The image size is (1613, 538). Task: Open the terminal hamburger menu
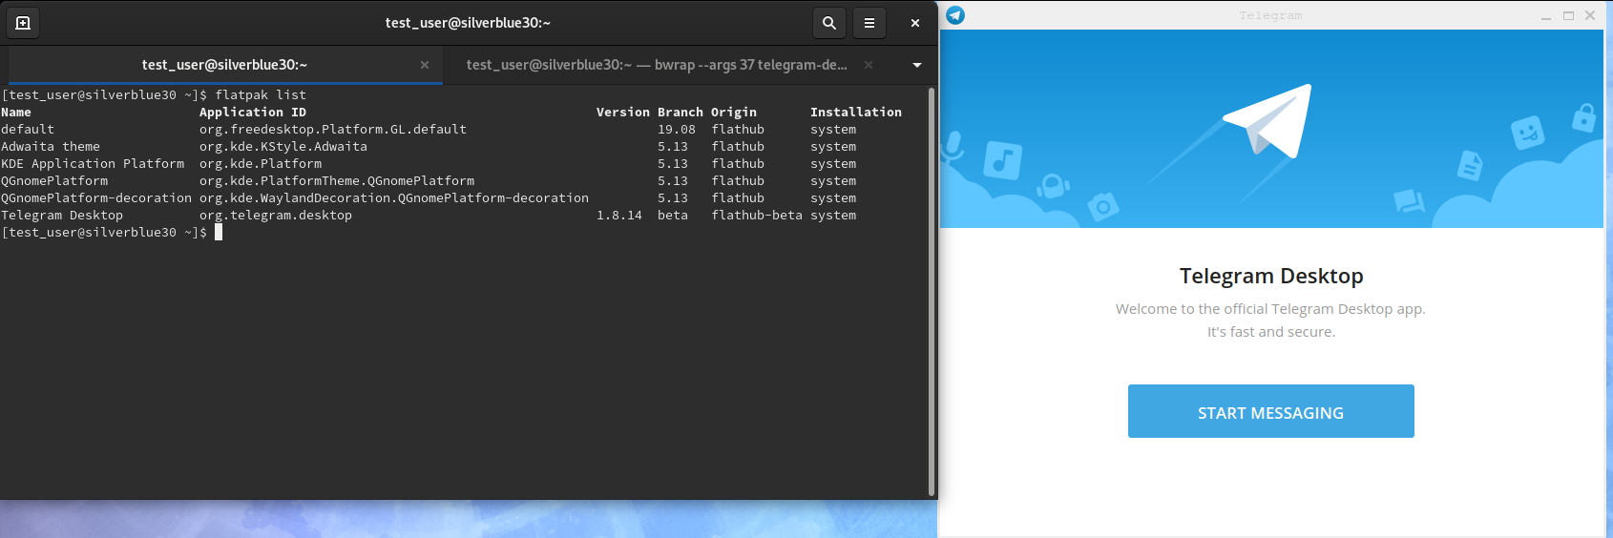coord(869,23)
